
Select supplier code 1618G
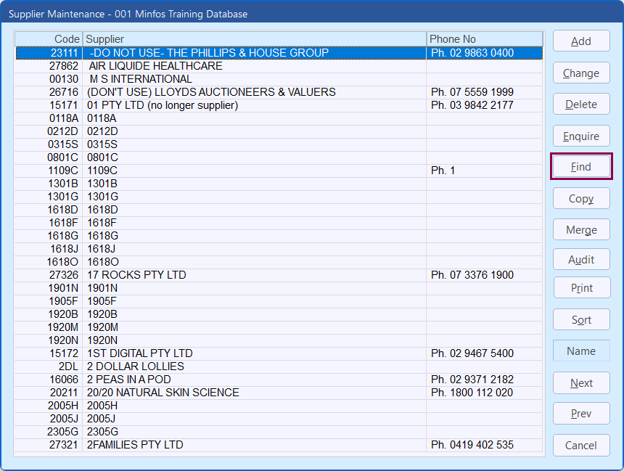tap(279, 236)
